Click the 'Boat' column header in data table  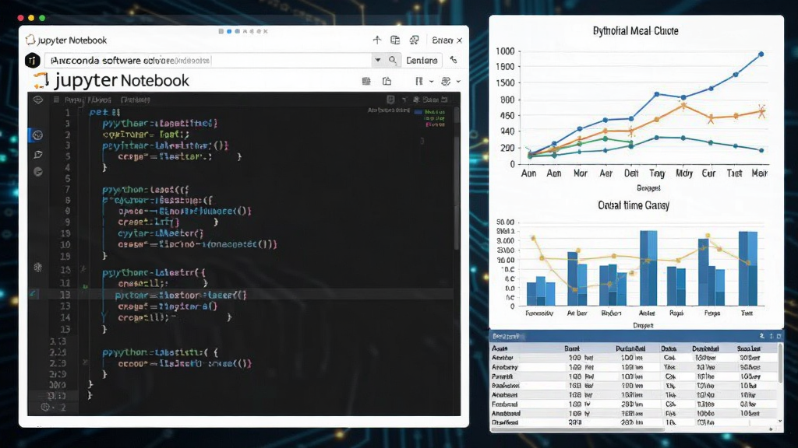pos(571,348)
